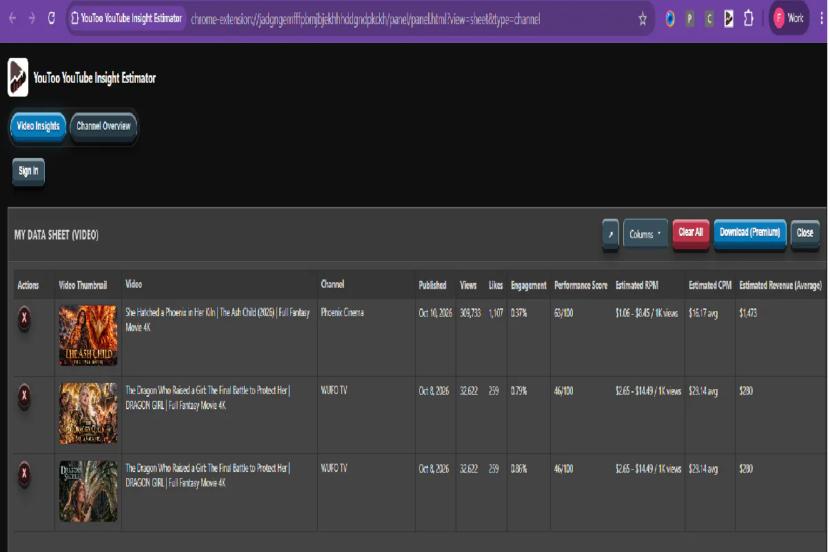The image size is (830, 552).
Task: Expand data sheet with the arrow icon
Action: pyautogui.click(x=611, y=235)
